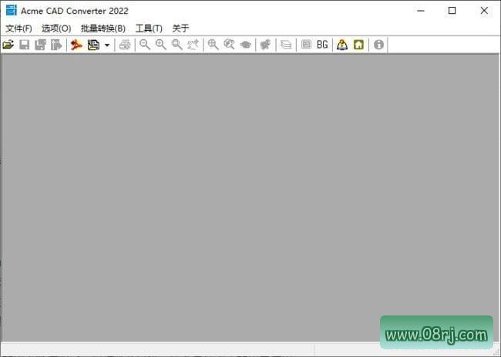Viewport: 501px width, 357px height.
Task: Minimize the Acme CAD Converter window
Action: point(421,11)
